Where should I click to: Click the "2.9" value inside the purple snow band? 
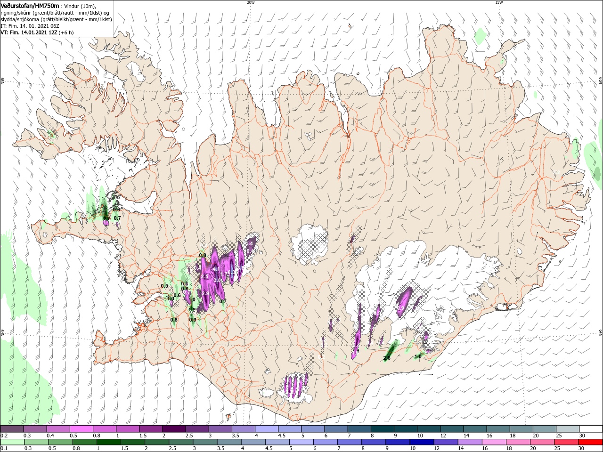tap(205, 293)
